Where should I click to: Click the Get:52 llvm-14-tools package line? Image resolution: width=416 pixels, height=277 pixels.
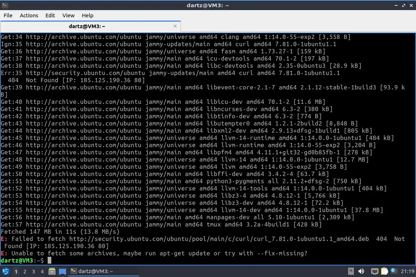pos(194,188)
